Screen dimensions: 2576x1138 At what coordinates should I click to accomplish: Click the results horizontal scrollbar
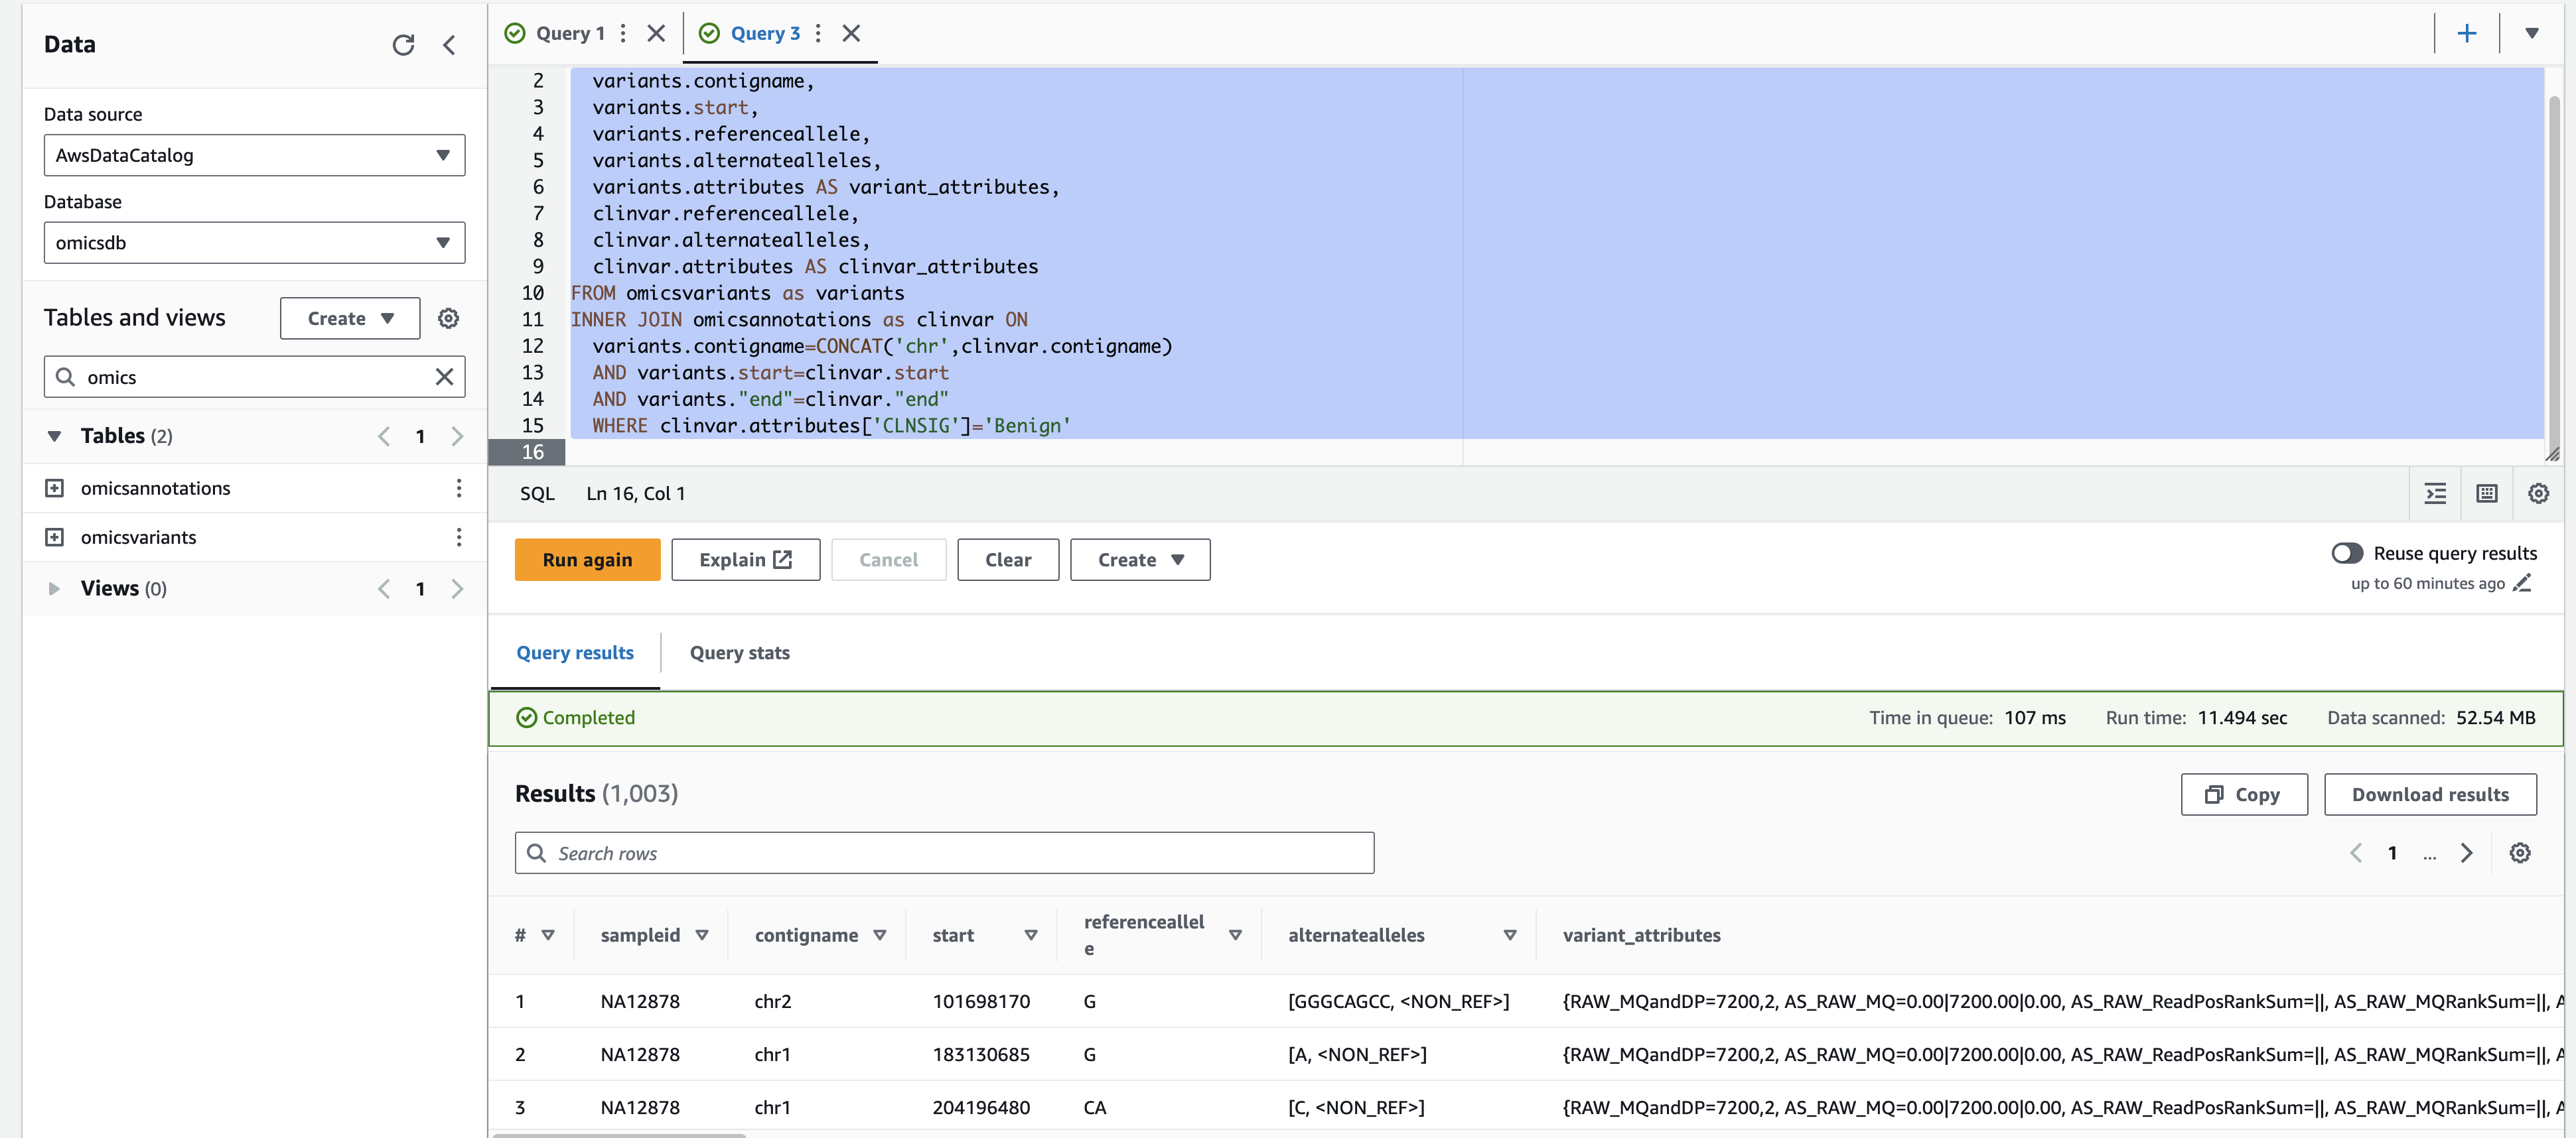point(620,1135)
